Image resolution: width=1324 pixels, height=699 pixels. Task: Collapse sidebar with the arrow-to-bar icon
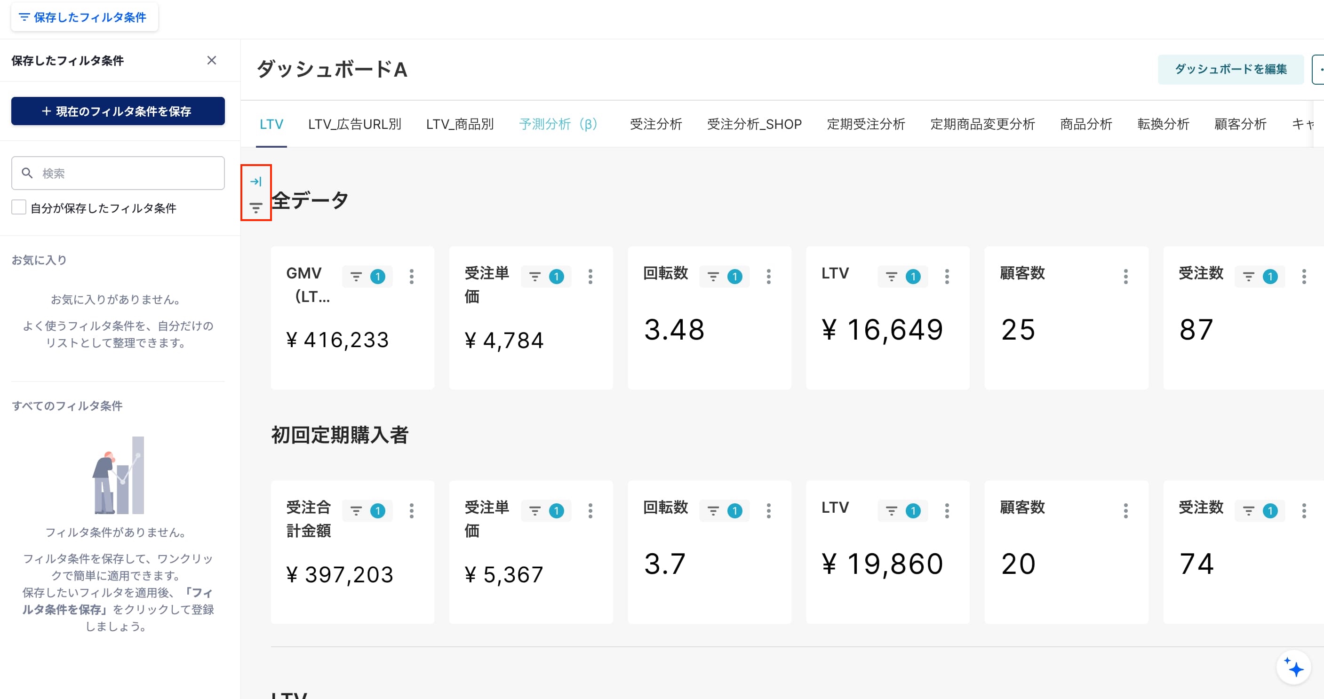(256, 182)
